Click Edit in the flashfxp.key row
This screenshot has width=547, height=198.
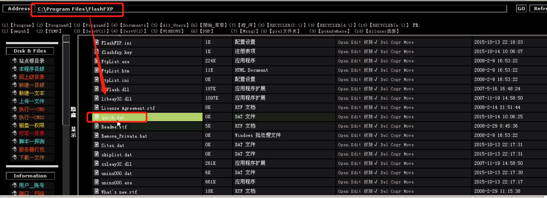pos(356,52)
